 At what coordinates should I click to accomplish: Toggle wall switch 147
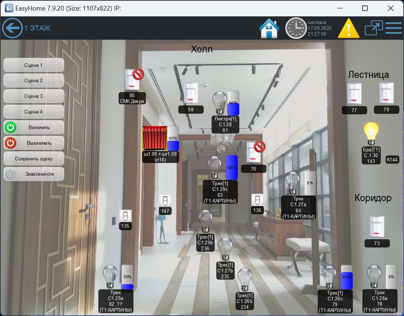point(165,201)
